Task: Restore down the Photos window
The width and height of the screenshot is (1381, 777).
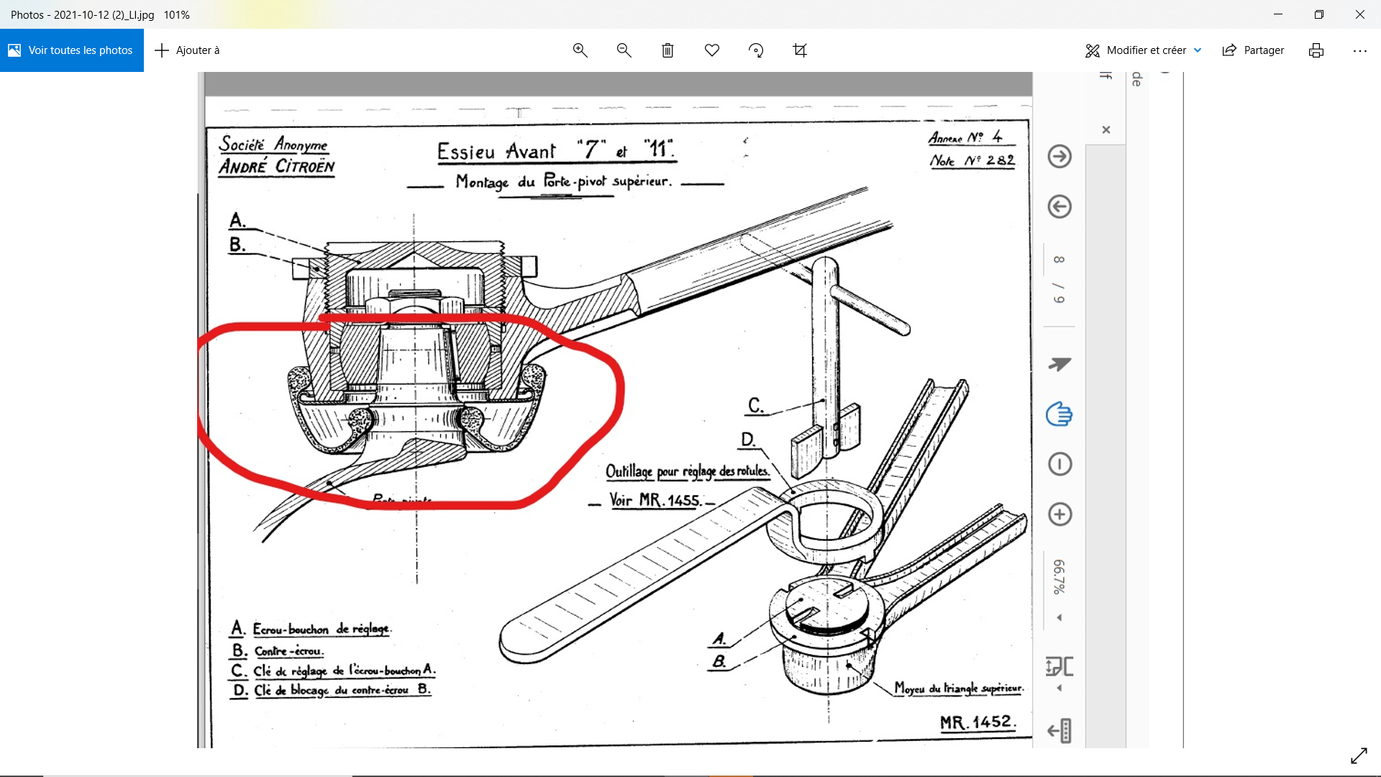Action: [x=1319, y=14]
